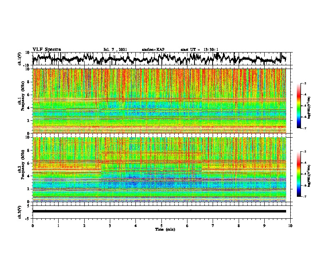This screenshot has height=253, width=327.
Task: Click the "Time (min)" axis label
Action: 165,229
